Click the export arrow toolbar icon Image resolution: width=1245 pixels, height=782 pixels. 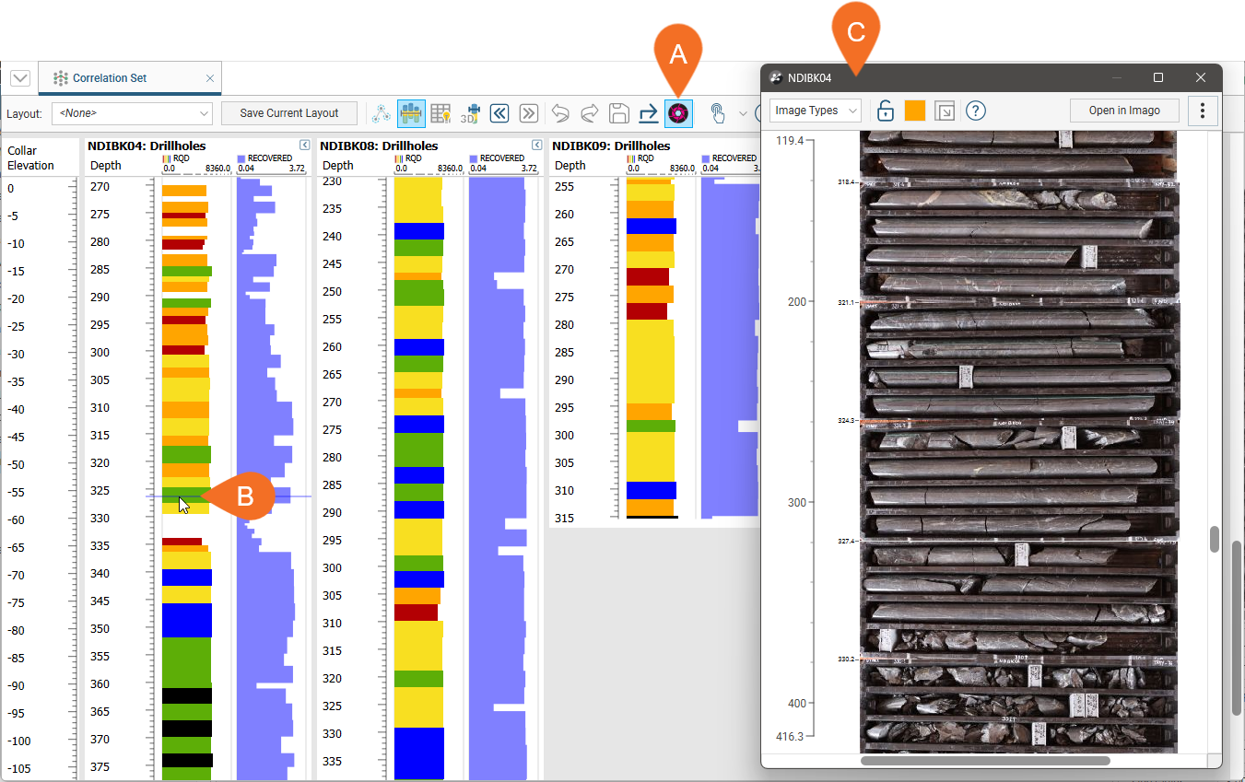click(649, 113)
